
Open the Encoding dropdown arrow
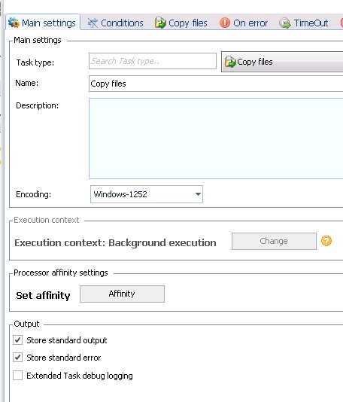coord(198,194)
